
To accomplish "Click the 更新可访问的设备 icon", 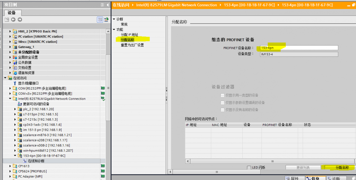I will coord(20,104).
